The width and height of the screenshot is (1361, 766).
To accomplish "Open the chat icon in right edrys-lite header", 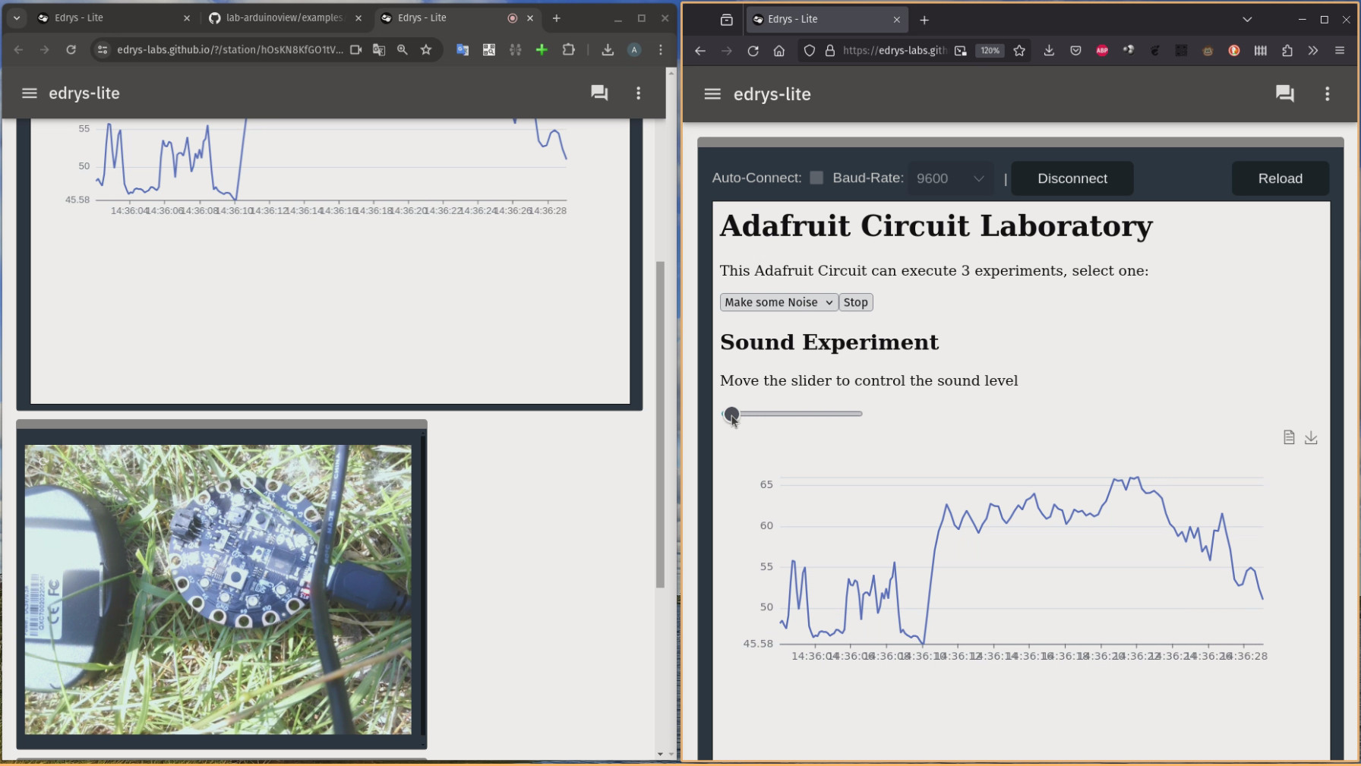I will (x=1284, y=94).
